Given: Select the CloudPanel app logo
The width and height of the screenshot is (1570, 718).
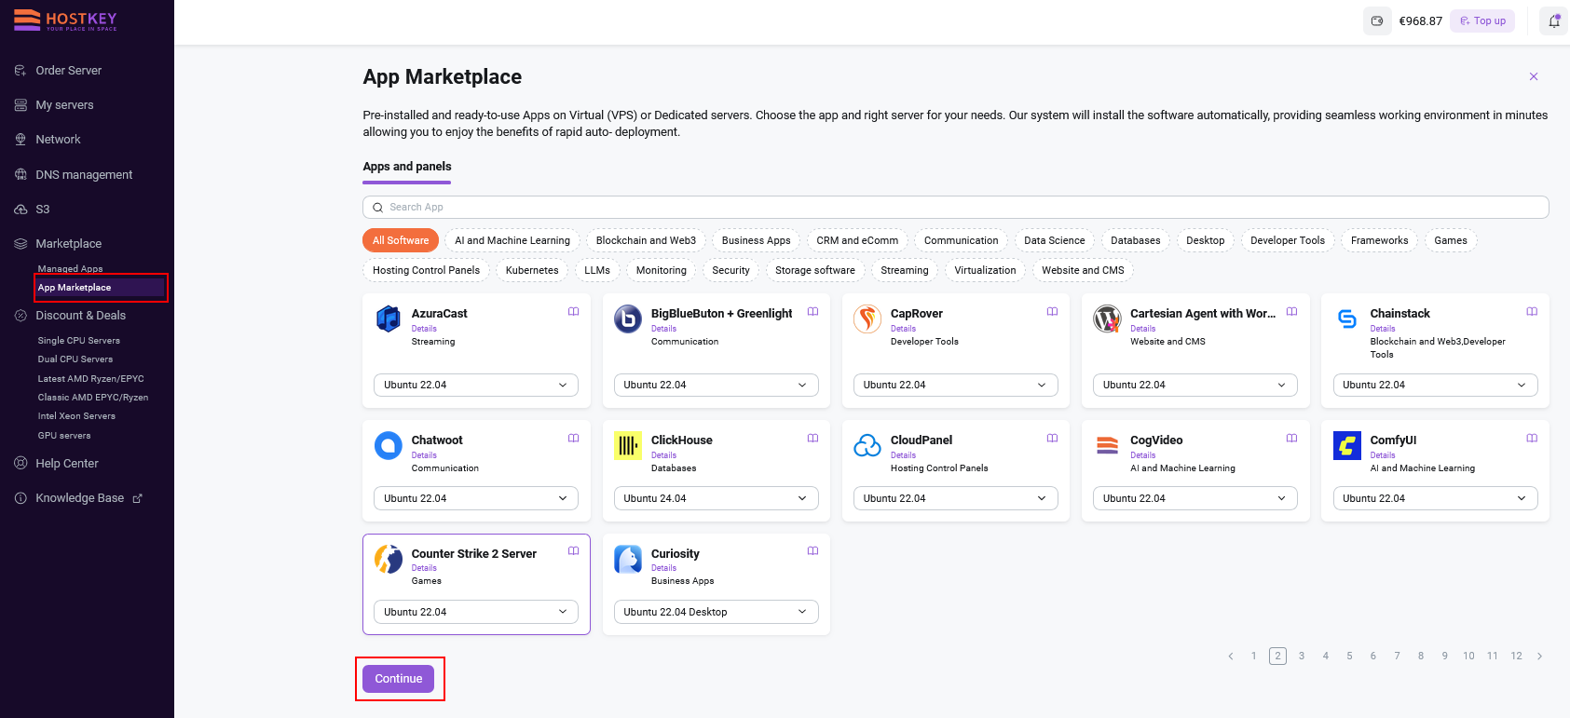Looking at the screenshot, I should 867,446.
